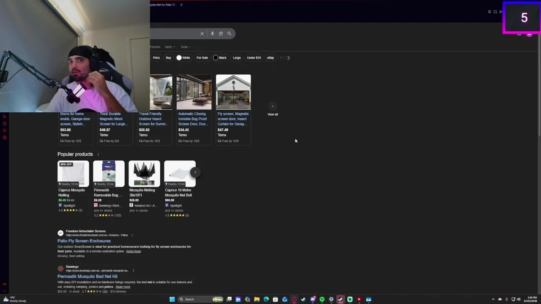Click the microphone tray icon

(x=506, y=299)
